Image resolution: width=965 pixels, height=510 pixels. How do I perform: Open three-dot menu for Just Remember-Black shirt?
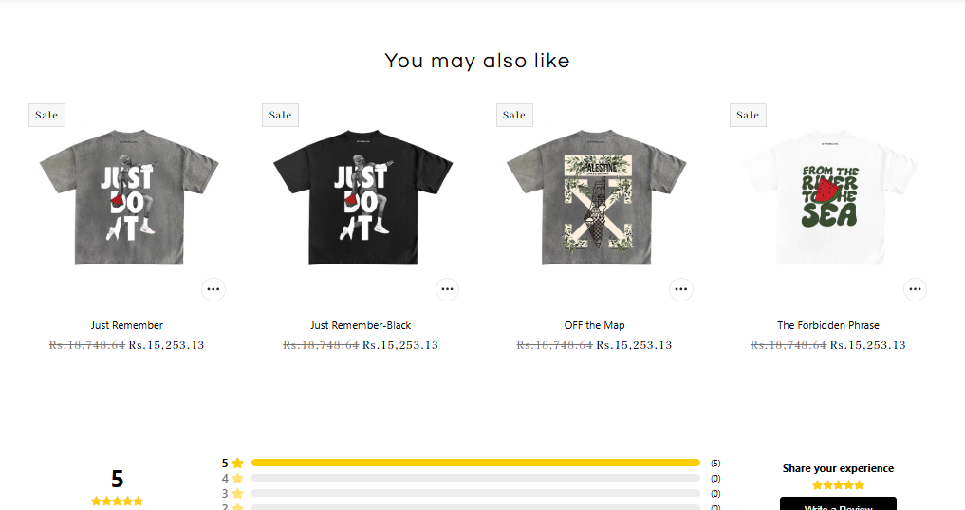tap(448, 289)
